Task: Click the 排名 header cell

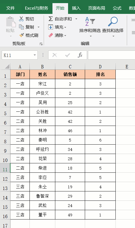Action: coord(100,75)
